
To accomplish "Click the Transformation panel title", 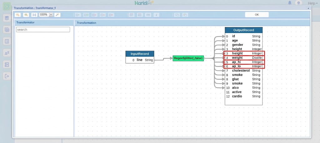I will coord(87,23).
